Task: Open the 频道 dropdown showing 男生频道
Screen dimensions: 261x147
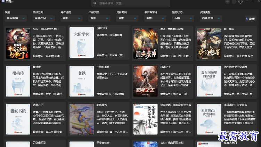Action: click(x=16, y=18)
